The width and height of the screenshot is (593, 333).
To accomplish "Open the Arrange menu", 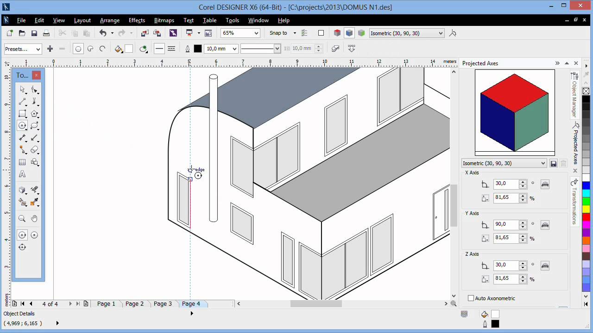I will click(x=109, y=20).
